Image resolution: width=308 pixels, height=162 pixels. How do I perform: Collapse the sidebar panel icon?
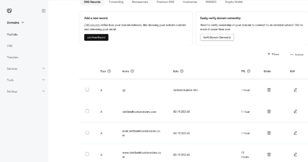click(44, 11)
